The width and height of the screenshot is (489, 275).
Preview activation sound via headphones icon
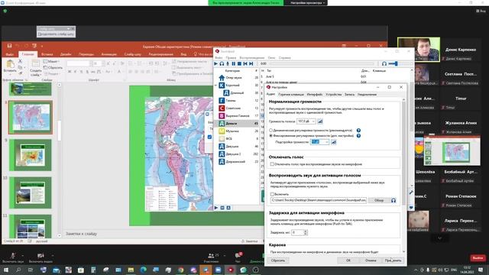393,200
